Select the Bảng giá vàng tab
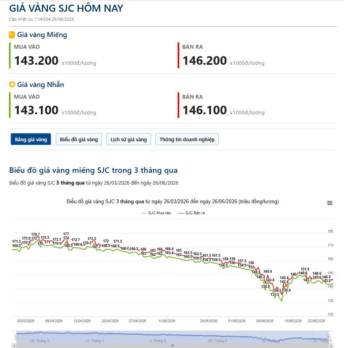 point(31,139)
